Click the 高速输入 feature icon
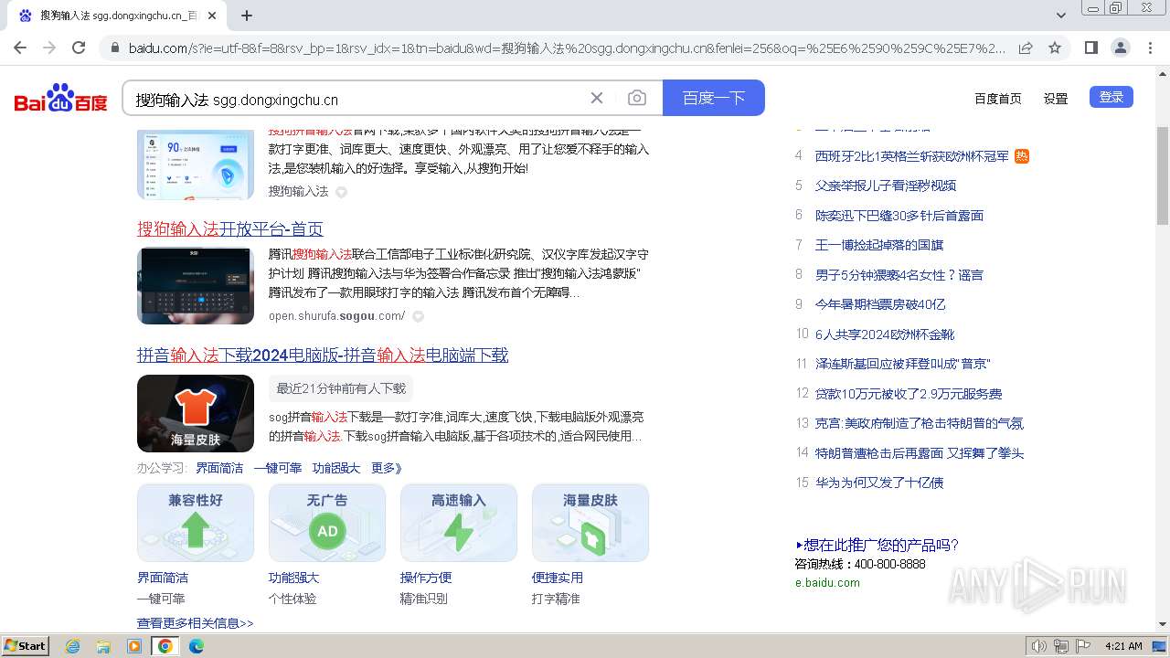The image size is (1170, 658). point(459,523)
